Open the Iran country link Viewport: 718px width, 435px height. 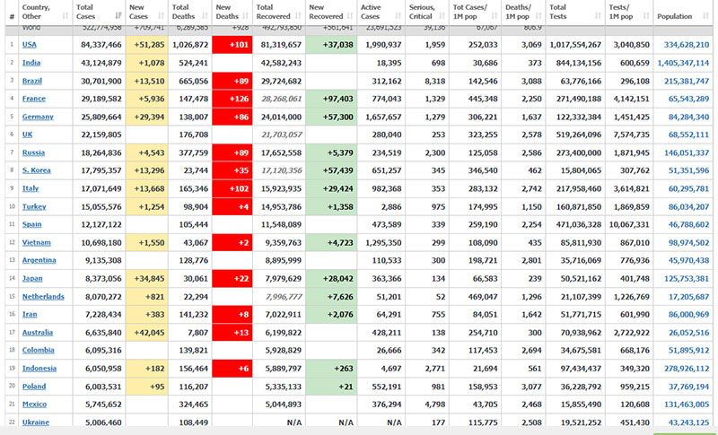click(x=30, y=314)
